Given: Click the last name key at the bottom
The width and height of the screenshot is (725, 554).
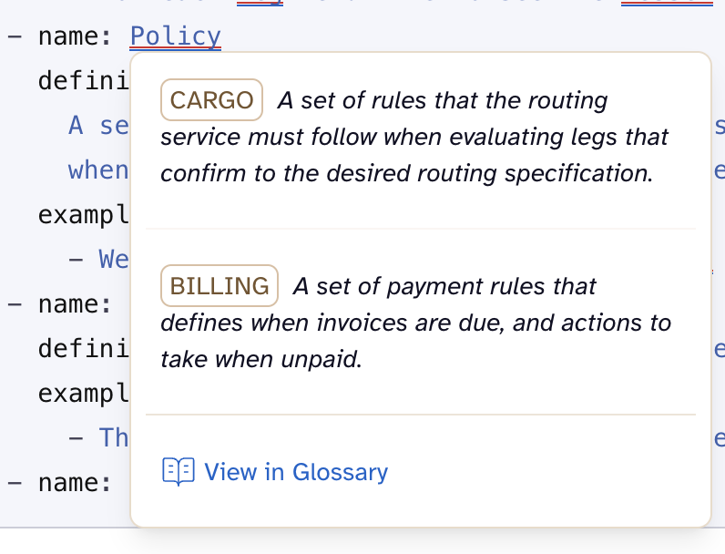Looking at the screenshot, I should point(75,482).
